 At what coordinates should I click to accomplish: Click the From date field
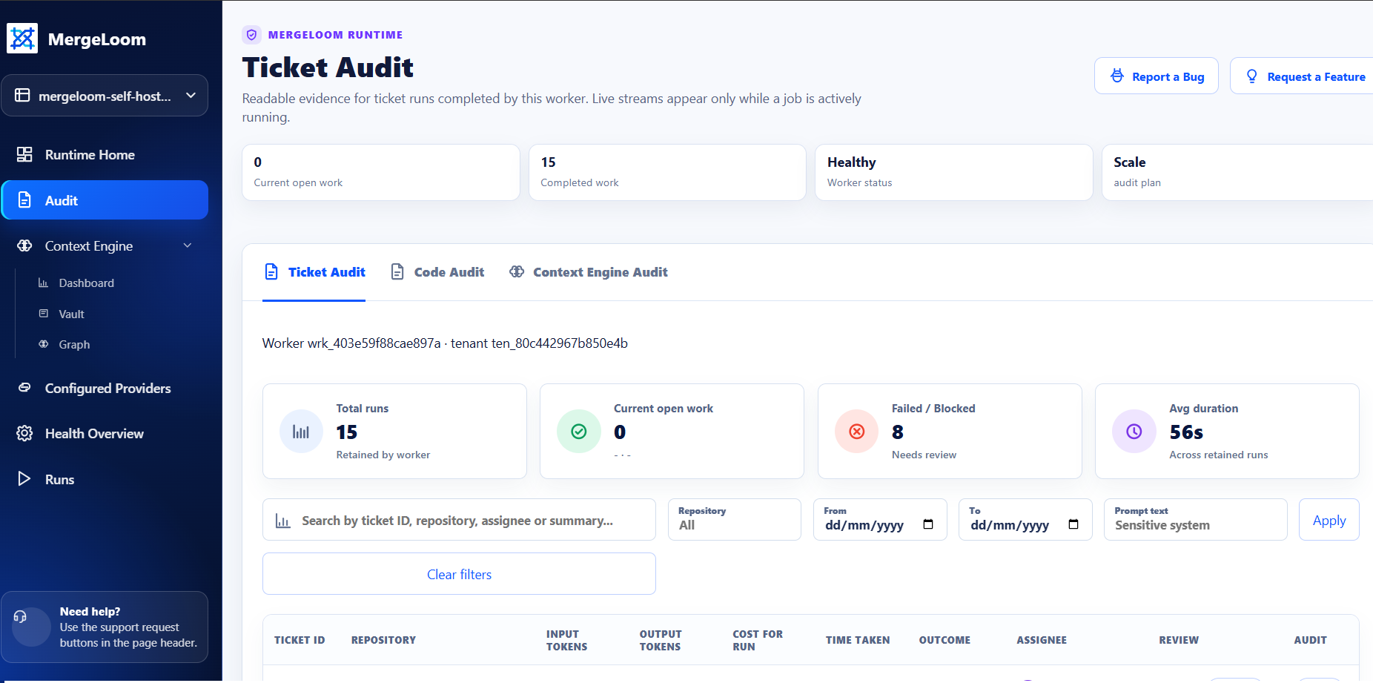880,520
